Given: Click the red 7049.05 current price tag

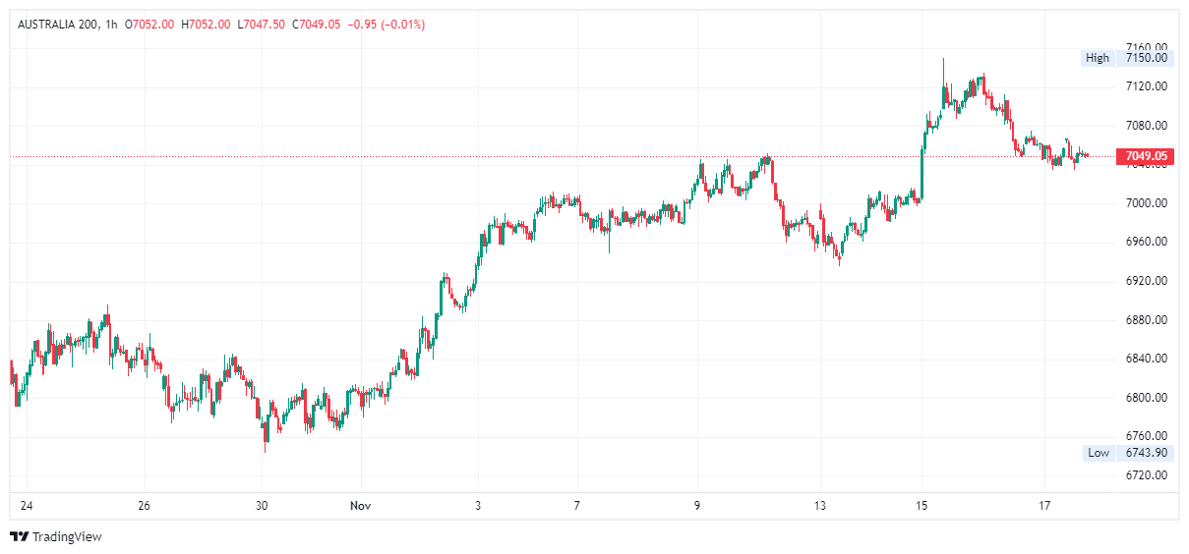Looking at the screenshot, I should point(1146,156).
